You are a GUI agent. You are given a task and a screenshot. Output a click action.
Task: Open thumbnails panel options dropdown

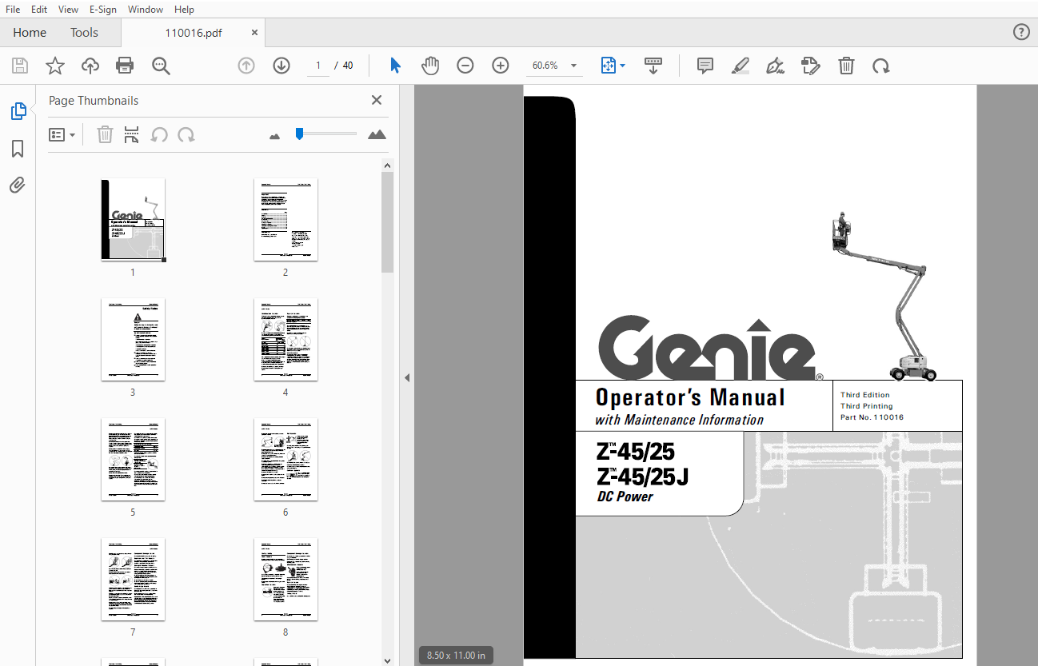pyautogui.click(x=62, y=134)
